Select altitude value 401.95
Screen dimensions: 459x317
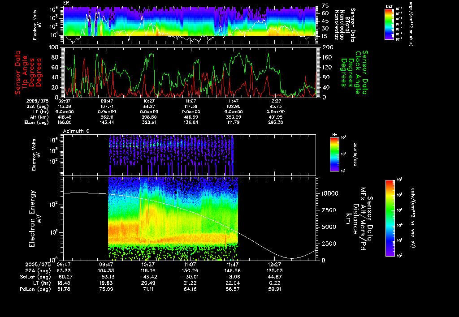276,117
